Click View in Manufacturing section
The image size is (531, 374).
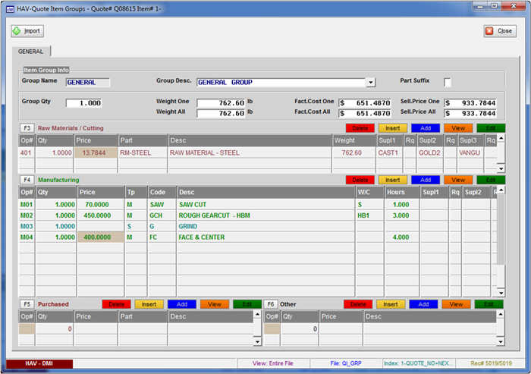tap(458, 180)
